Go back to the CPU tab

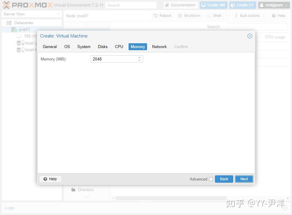pos(119,47)
